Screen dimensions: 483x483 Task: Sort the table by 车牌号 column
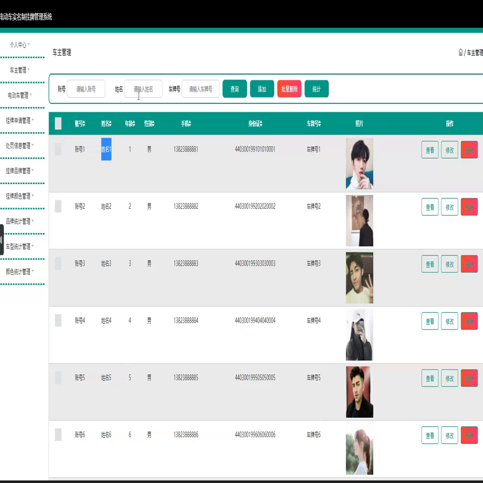click(313, 124)
